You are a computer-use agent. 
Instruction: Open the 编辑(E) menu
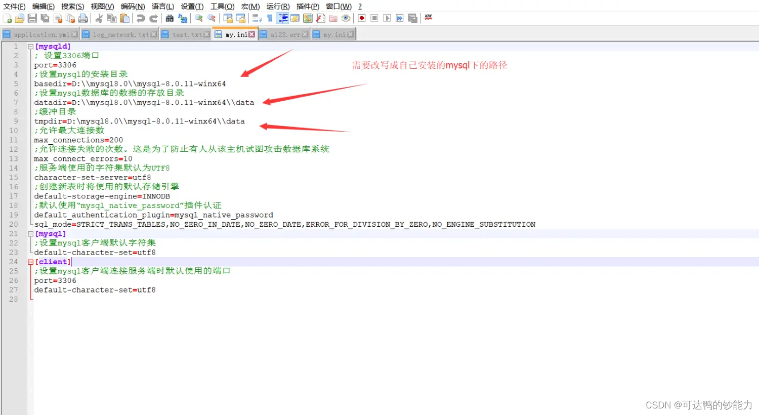click(x=44, y=6)
